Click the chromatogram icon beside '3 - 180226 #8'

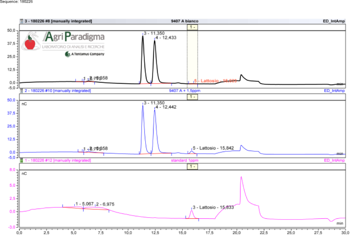21,21
